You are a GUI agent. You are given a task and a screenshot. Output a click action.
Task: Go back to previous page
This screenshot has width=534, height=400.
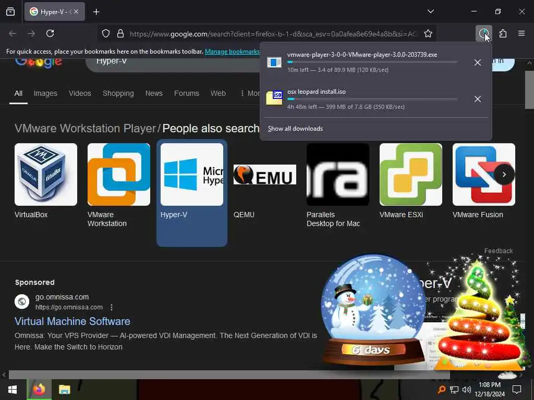pyautogui.click(x=13, y=33)
